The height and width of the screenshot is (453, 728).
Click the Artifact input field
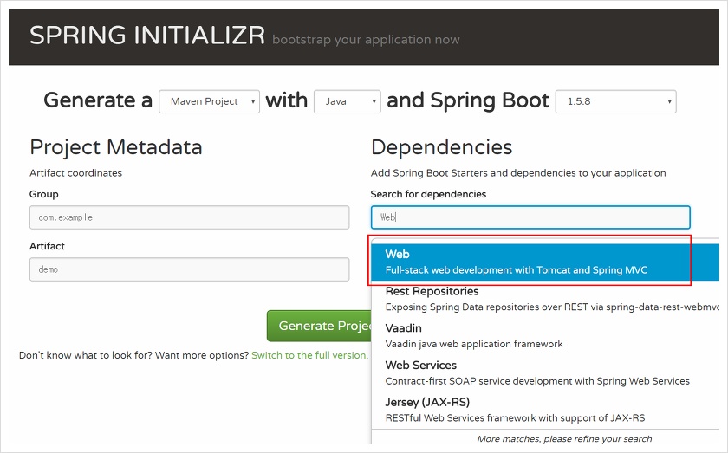190,269
